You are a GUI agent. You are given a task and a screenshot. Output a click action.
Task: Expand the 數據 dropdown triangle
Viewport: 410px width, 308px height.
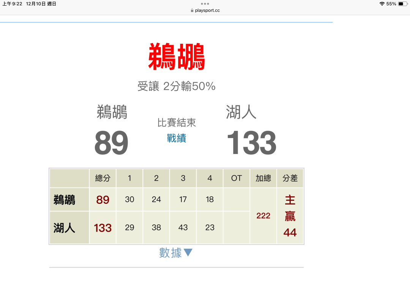click(x=188, y=252)
